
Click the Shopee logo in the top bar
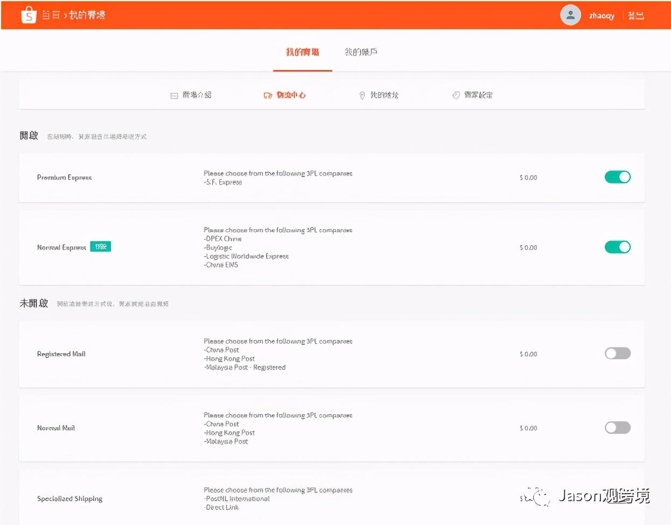point(29,15)
